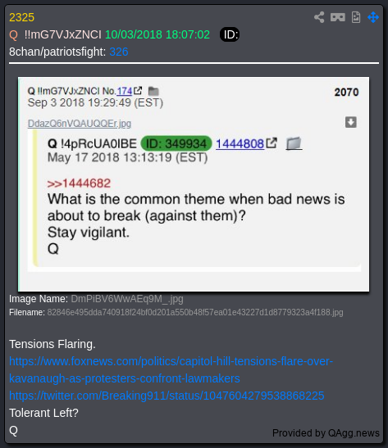
Task: Click the download arrow icon in screenshot
Action: 351,122
